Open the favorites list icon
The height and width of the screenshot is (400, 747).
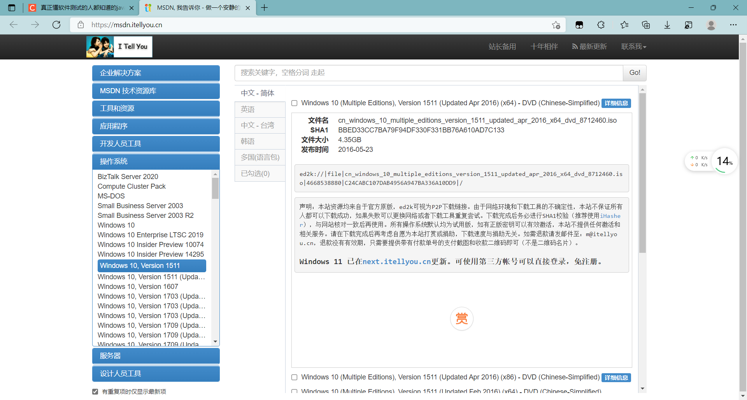point(624,25)
